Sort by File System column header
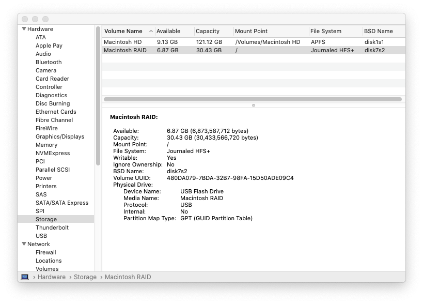Image resolution: width=423 pixels, height=304 pixels. [325, 31]
